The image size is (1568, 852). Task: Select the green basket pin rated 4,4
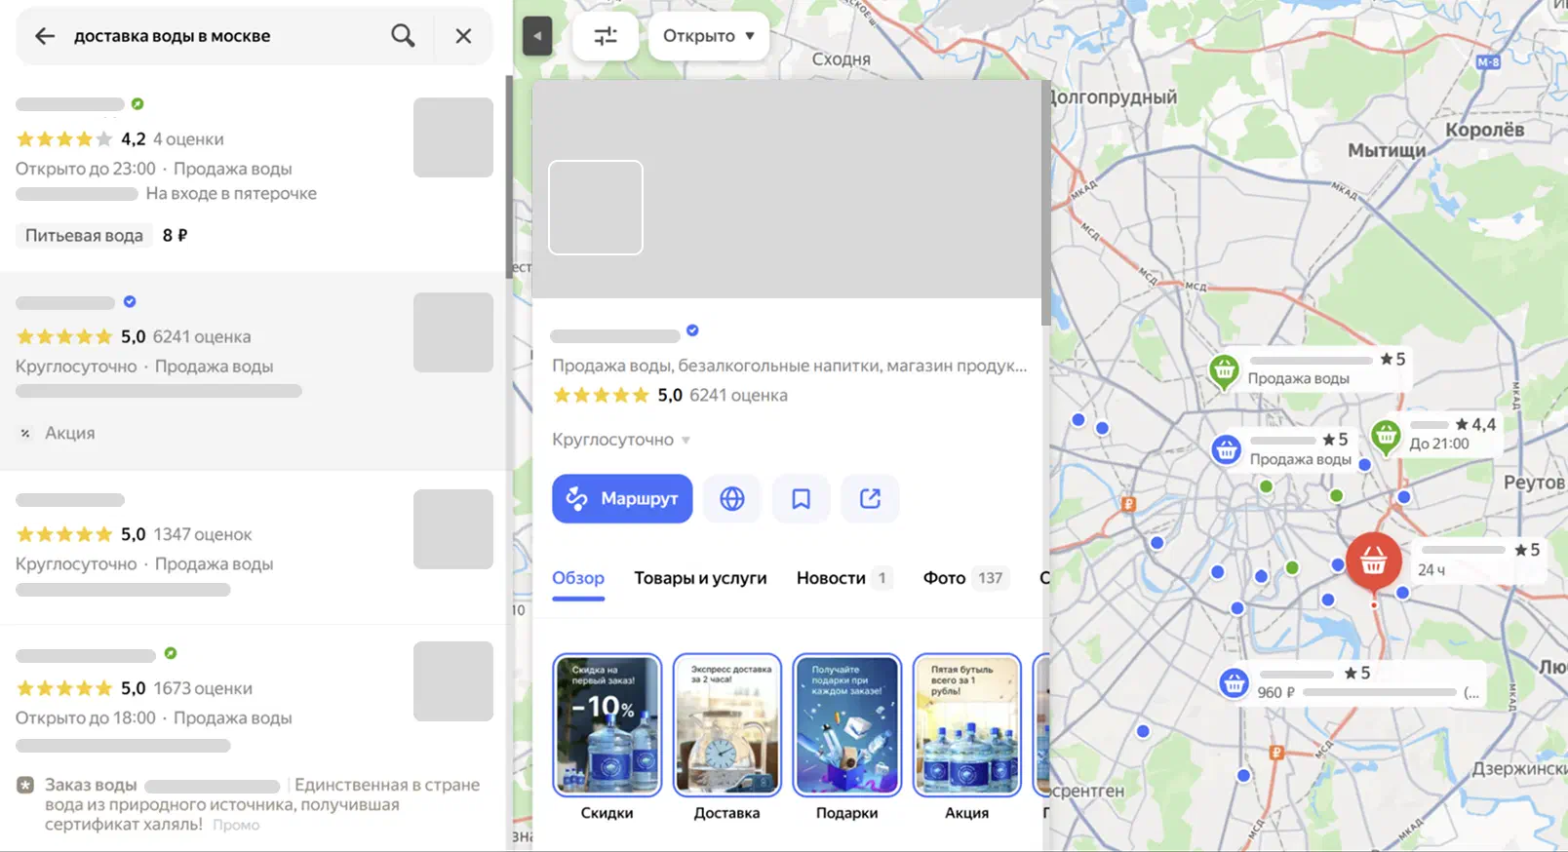pyautogui.click(x=1386, y=436)
